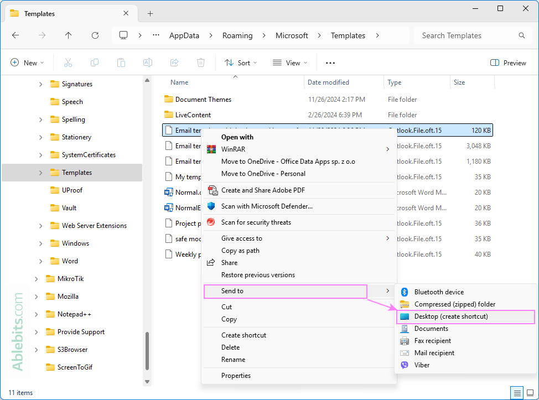This screenshot has width=539, height=400.
Task: Open the Give access to submenu
Action: click(x=298, y=238)
